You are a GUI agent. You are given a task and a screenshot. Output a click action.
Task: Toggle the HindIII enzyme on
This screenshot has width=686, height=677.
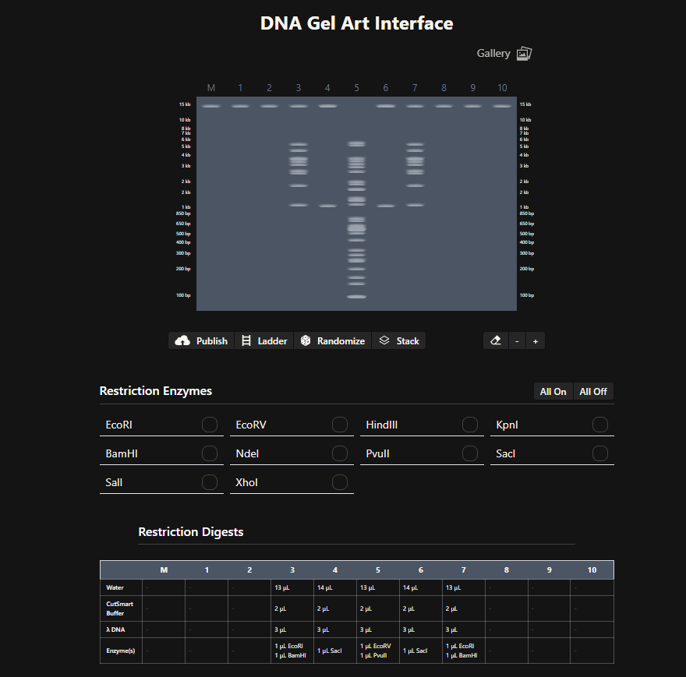coord(470,425)
